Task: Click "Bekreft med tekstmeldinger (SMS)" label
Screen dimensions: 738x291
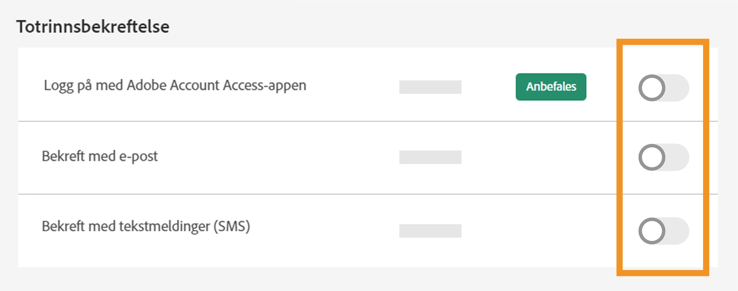Action: pos(146,227)
